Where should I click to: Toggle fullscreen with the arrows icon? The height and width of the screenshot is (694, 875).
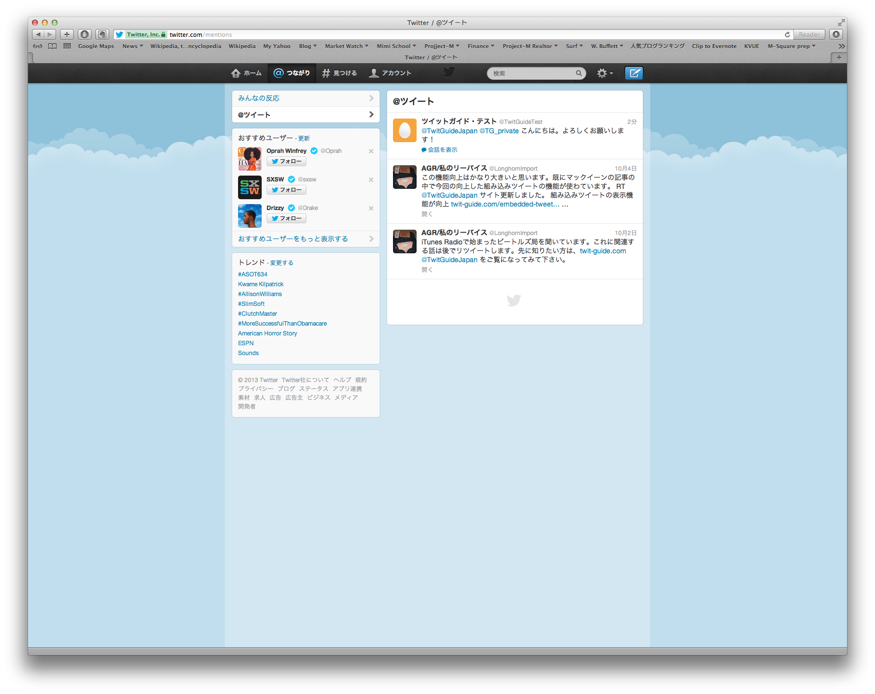pos(841,23)
